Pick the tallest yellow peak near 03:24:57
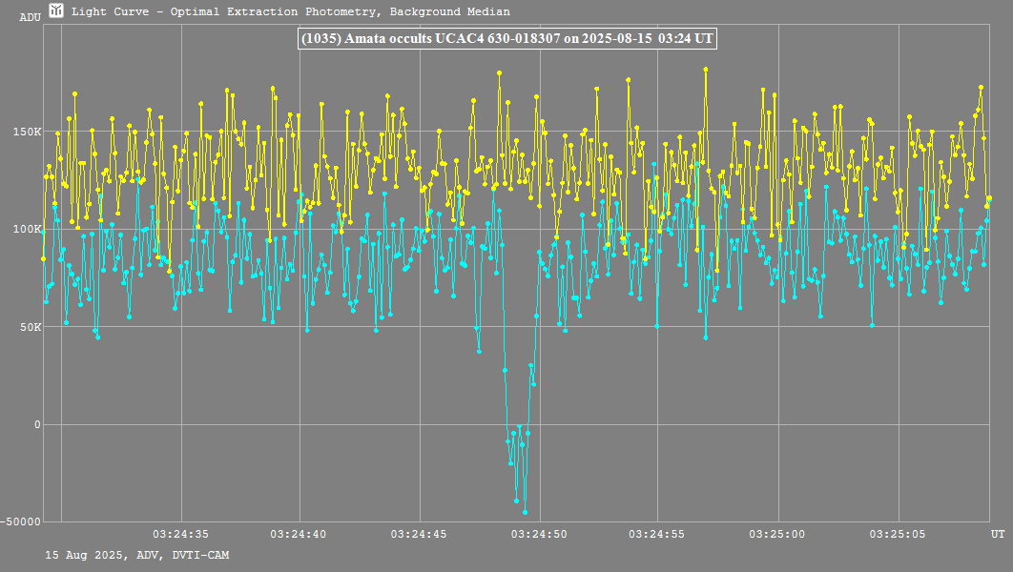The image size is (1013, 572). coord(705,69)
